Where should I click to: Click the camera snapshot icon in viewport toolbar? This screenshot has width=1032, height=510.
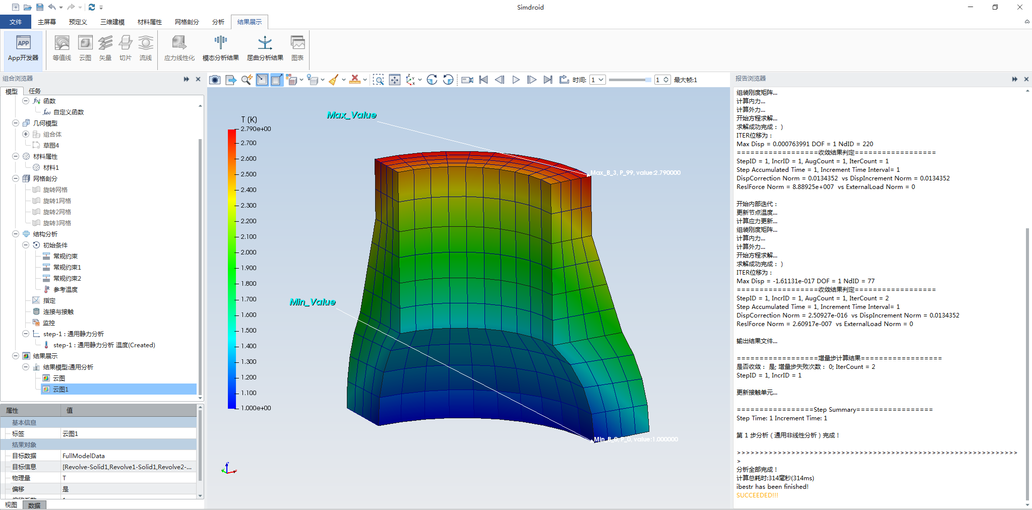pyautogui.click(x=215, y=80)
